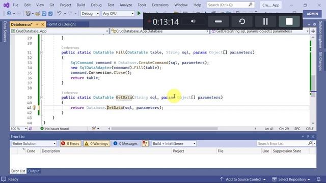The width and height of the screenshot is (326, 183).
Task: Click the ADMIN button
Action: click(x=312, y=14)
